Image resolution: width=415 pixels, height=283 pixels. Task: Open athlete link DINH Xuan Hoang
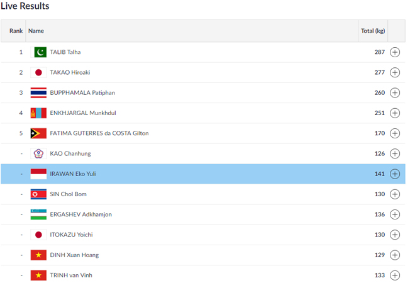tap(73, 255)
